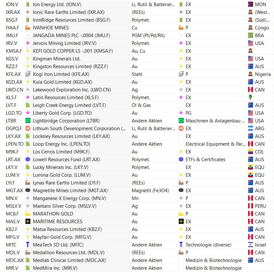
Task: Click the commodity cell Magnetit (Fe3O4)
Action: 150,190
